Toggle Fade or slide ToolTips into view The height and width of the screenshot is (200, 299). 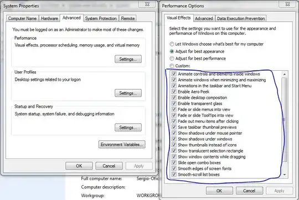tap(174, 115)
